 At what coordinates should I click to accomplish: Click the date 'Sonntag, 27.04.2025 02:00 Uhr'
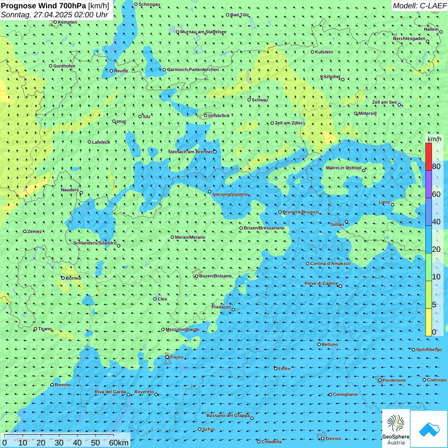[54, 15]
